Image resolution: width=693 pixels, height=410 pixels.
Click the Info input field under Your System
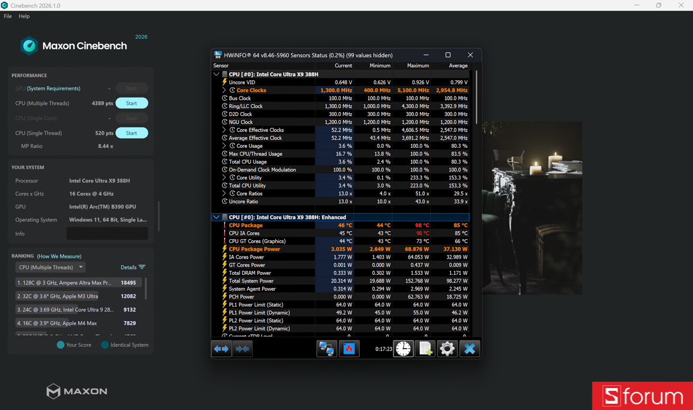pyautogui.click(x=107, y=233)
